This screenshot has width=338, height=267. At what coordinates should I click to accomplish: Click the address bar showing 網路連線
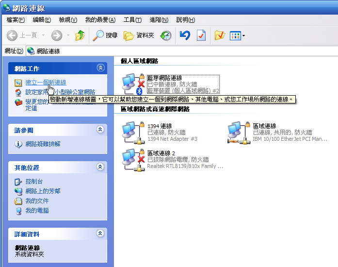pyautogui.click(x=182, y=51)
